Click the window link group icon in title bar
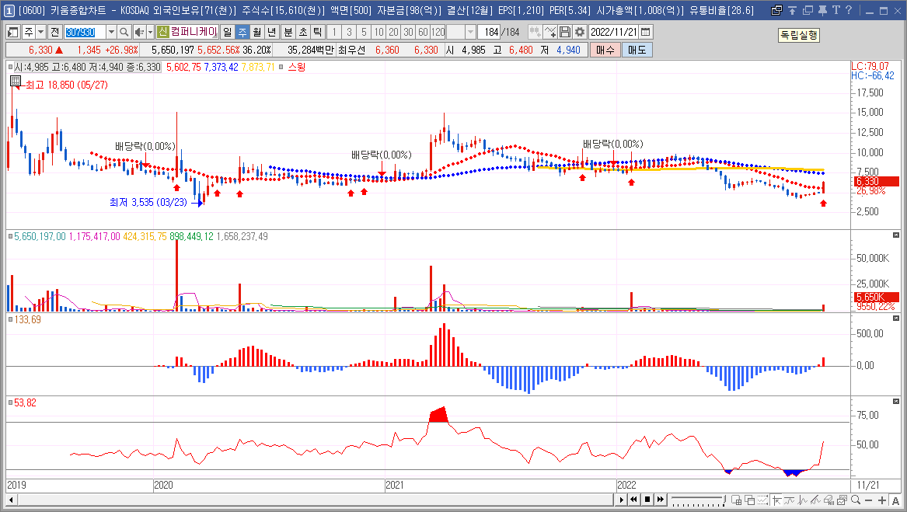907x512 pixels. tap(777, 10)
